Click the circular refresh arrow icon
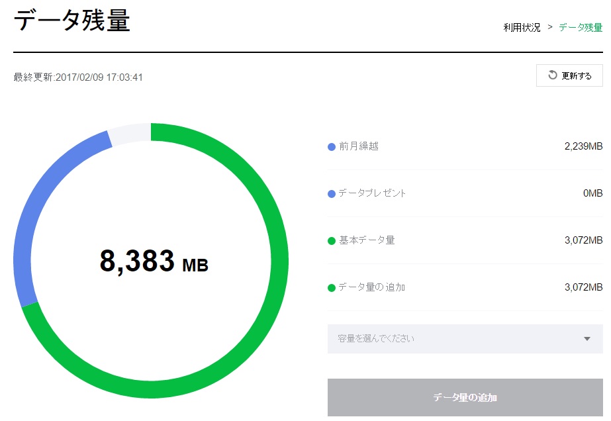Screen dimensions: 611x421 pos(553,75)
